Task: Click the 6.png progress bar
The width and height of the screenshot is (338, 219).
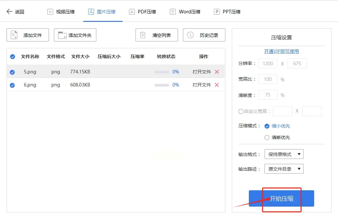Action: tap(162, 85)
